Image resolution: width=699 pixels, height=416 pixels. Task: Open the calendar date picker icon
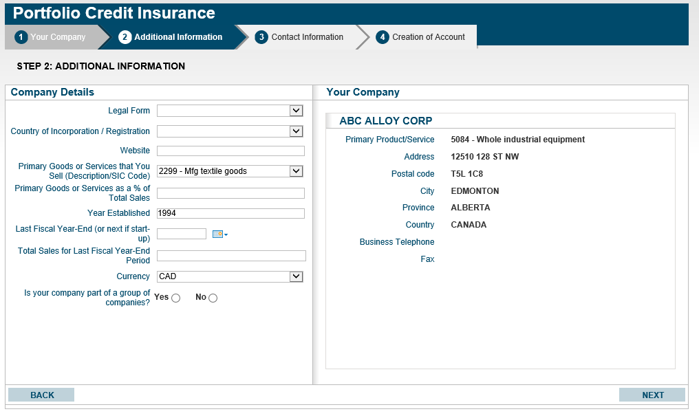(x=219, y=234)
